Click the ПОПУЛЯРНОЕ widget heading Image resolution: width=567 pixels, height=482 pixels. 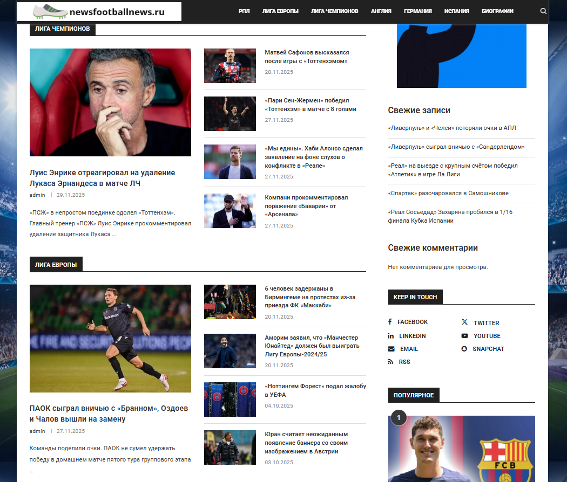click(414, 395)
